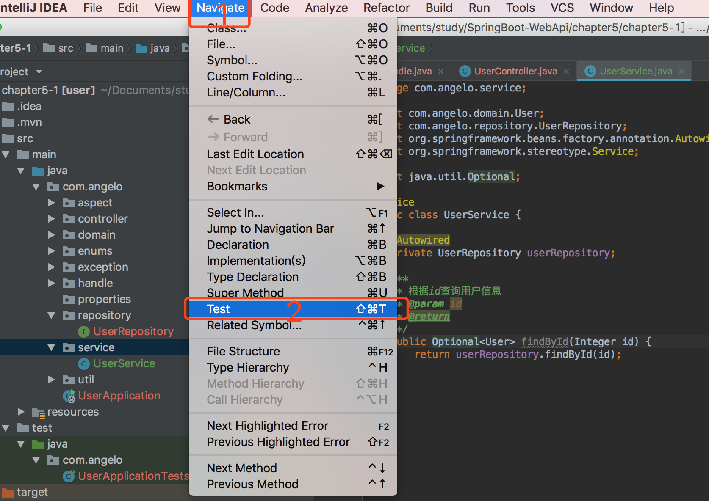
Task: Click the aspect package folder icon
Action: pos(68,203)
